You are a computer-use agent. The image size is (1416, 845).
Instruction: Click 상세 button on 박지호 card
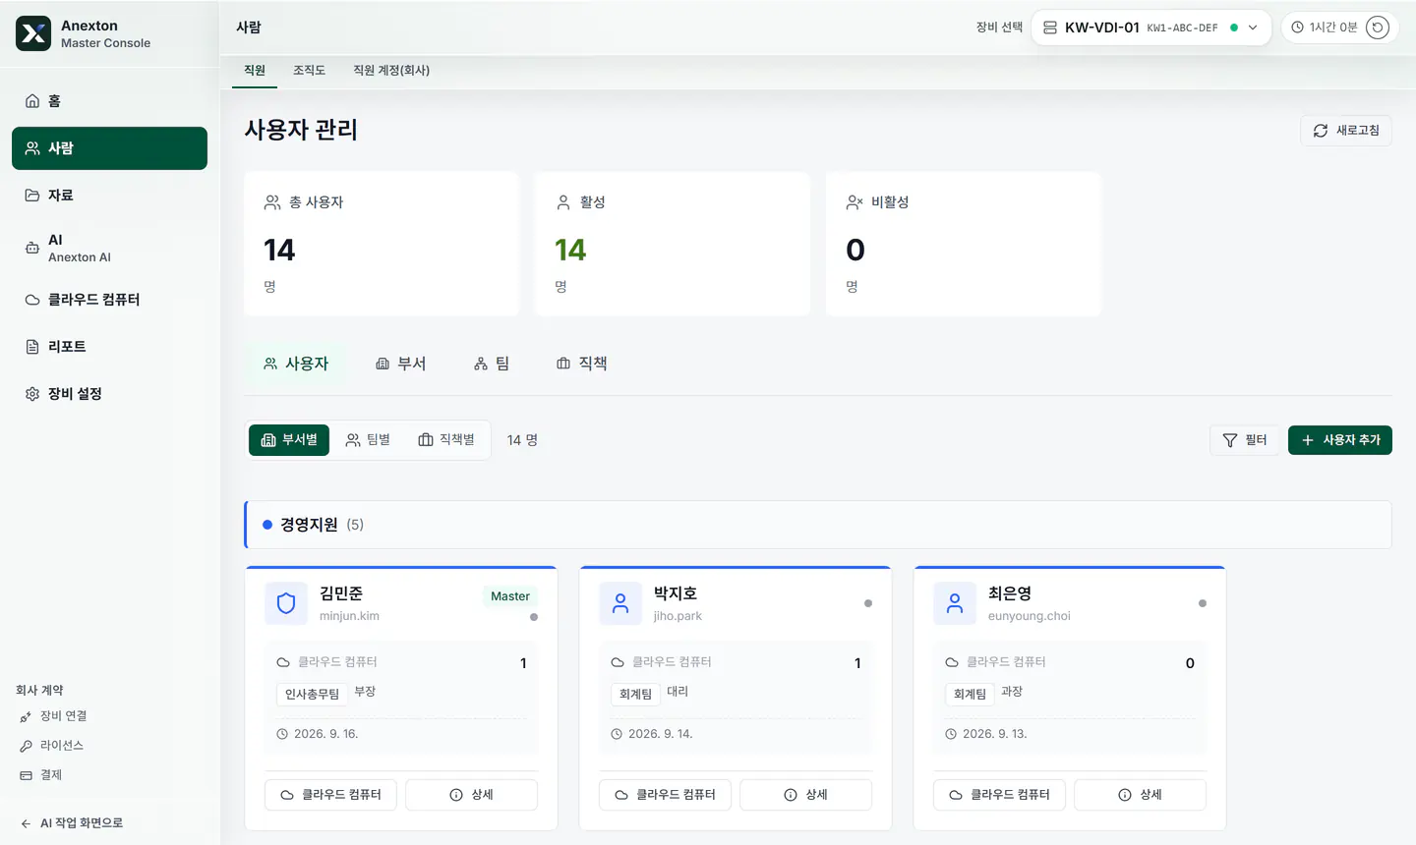pos(806,795)
